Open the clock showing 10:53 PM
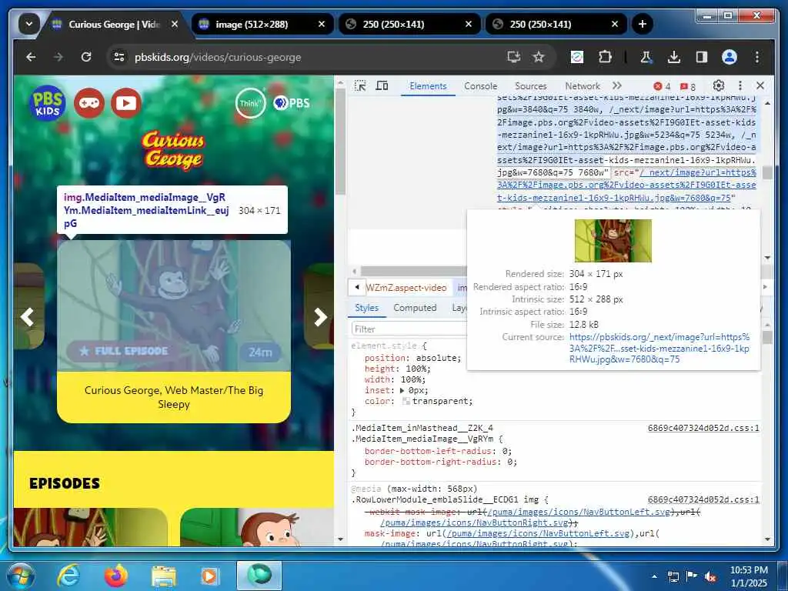The width and height of the screenshot is (788, 591). (749, 576)
